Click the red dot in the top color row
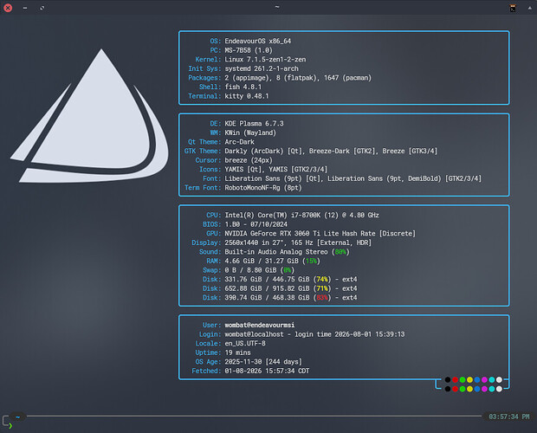 (x=455, y=379)
